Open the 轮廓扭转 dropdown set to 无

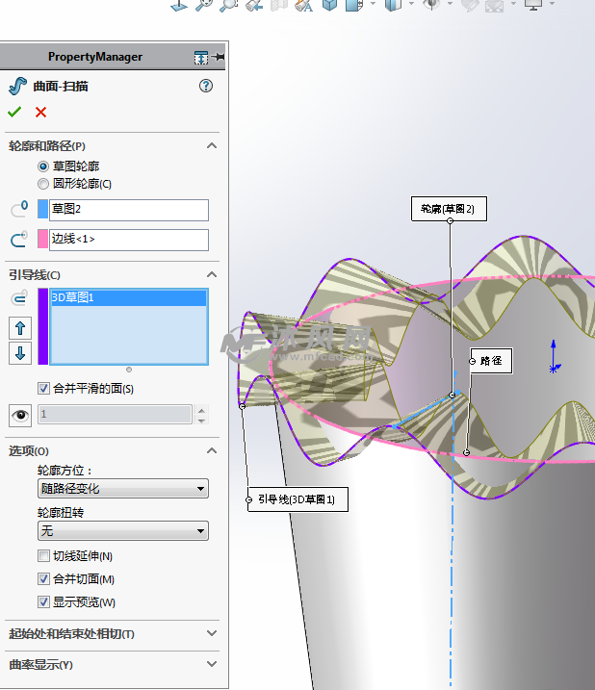tap(122, 531)
